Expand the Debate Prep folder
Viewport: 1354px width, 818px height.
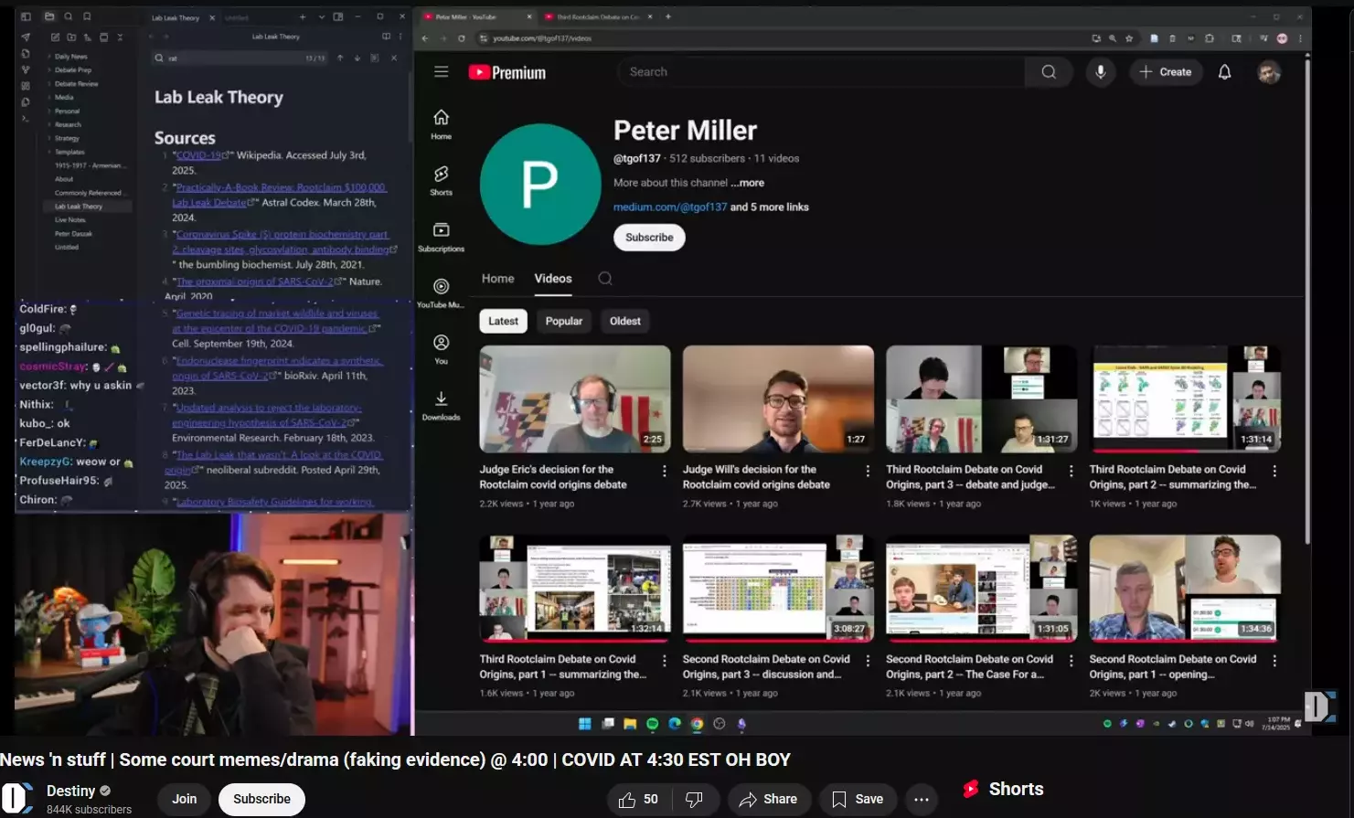[x=72, y=70]
